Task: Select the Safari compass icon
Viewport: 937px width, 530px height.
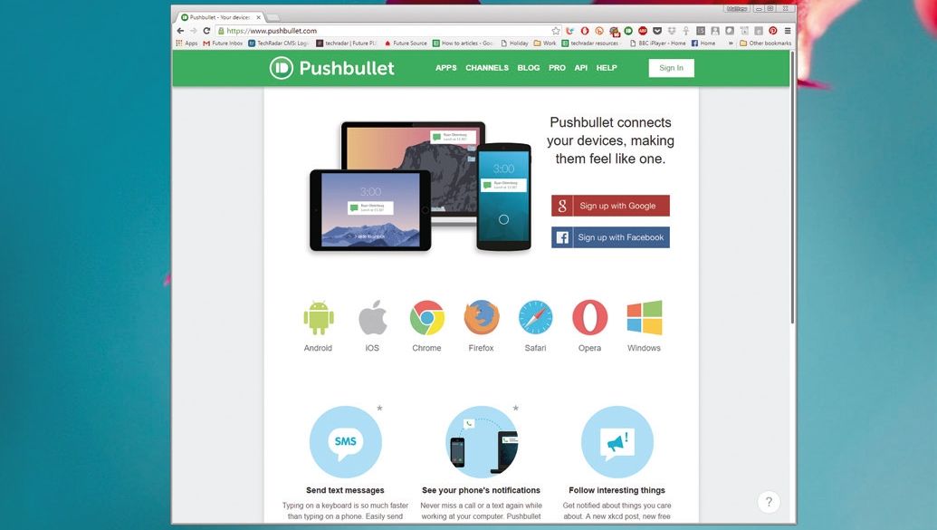Action: click(535, 318)
